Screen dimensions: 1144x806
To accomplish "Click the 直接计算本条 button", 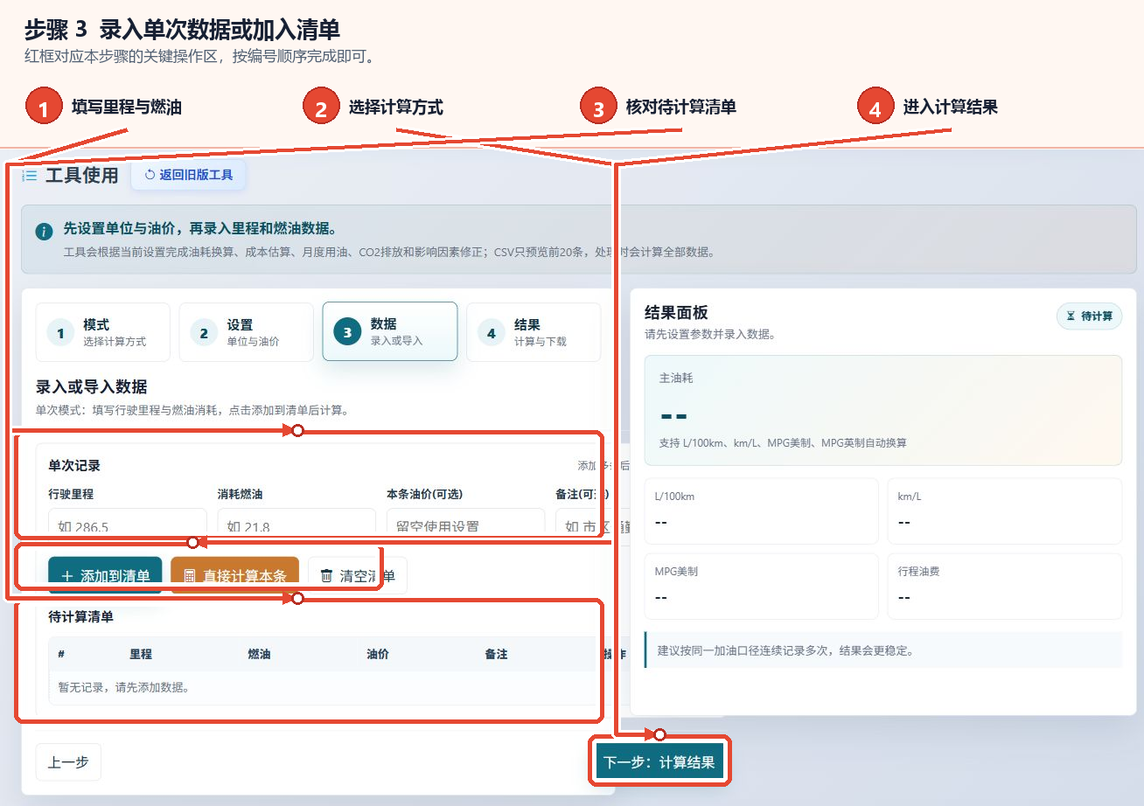I will pyautogui.click(x=234, y=575).
